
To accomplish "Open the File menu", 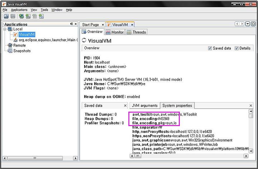I will click(5, 10).
